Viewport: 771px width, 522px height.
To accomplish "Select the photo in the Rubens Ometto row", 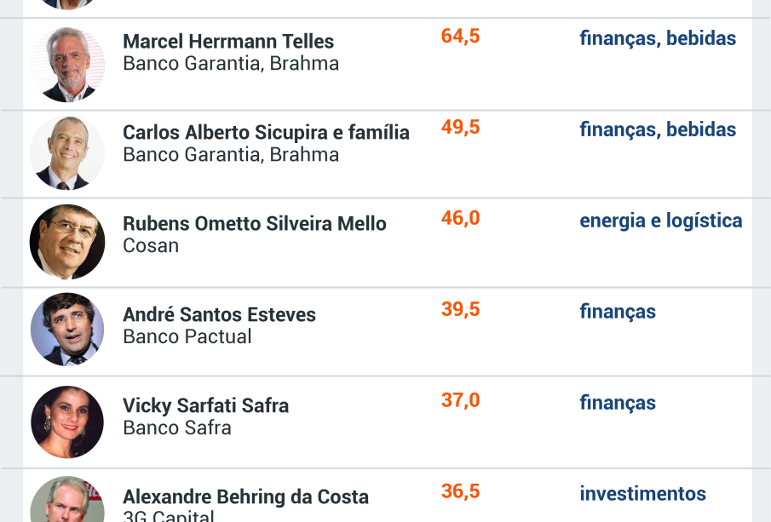I will (67, 242).
